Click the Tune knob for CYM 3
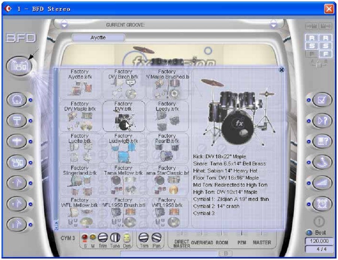 [115, 237]
